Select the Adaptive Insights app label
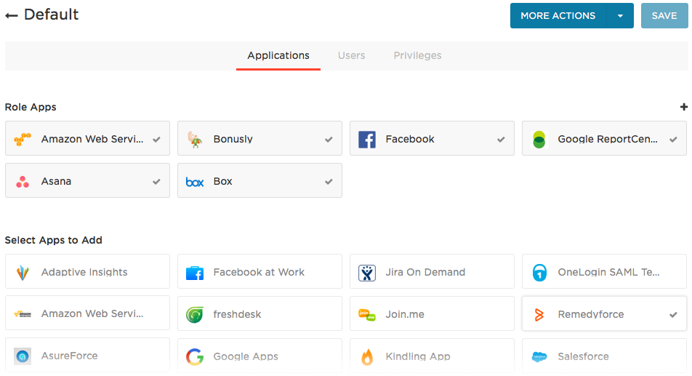Screen dimensions: 692x376 (84, 272)
